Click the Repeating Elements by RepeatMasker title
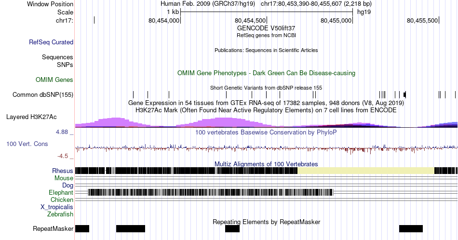 point(266,222)
